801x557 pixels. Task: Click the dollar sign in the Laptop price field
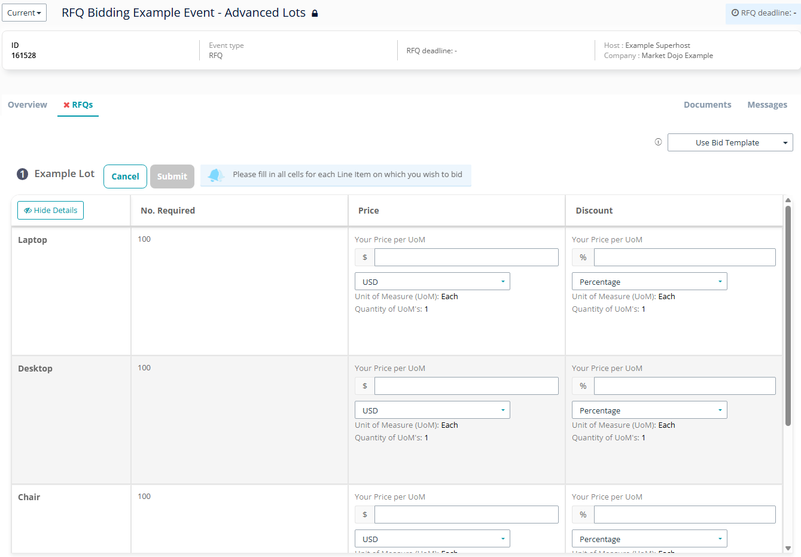point(365,257)
